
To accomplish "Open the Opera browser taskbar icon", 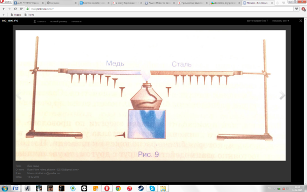I will 107,188.
